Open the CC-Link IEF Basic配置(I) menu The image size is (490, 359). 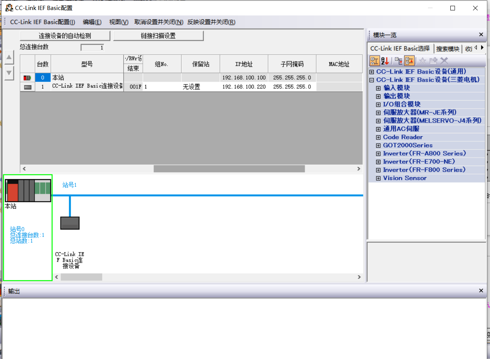42,22
